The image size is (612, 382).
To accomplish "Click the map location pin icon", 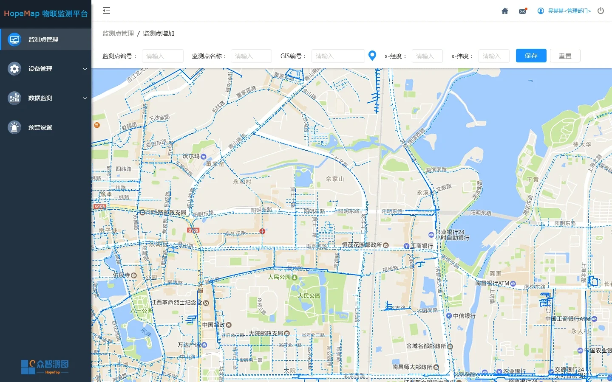I will (x=372, y=55).
